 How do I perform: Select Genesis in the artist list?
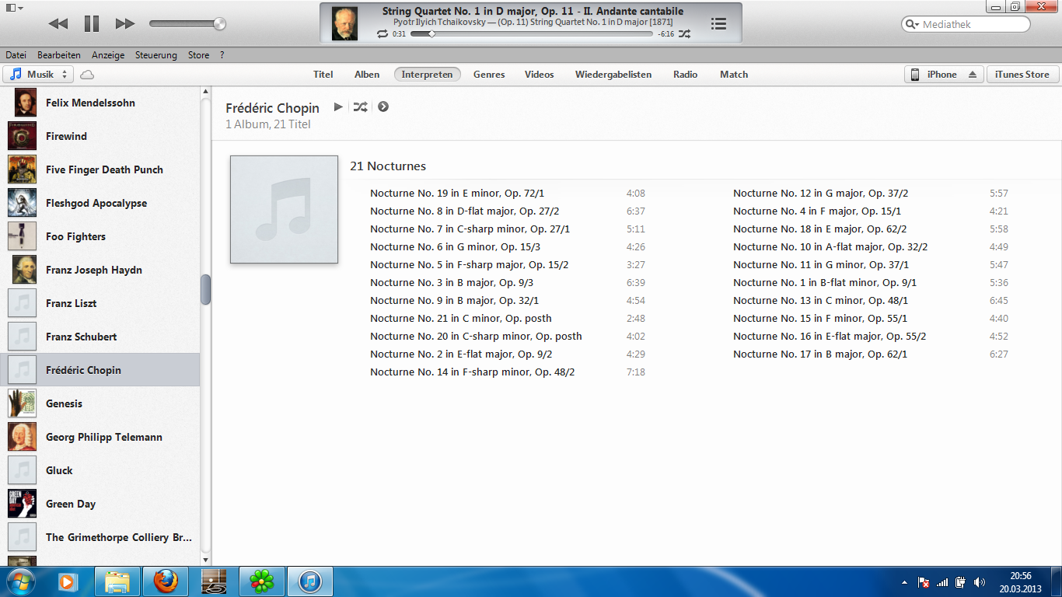(100, 403)
